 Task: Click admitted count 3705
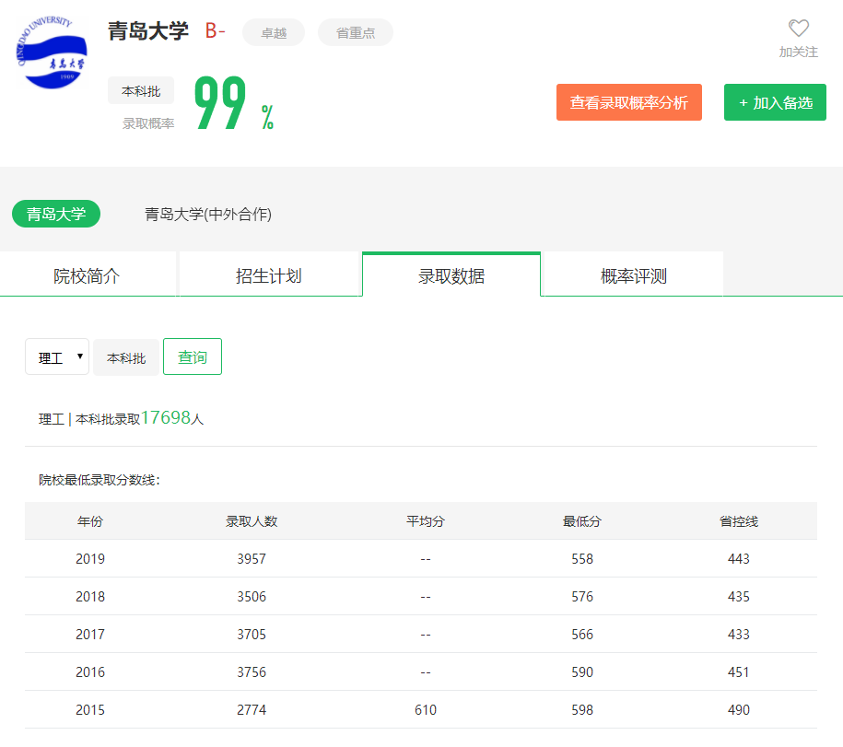pyautogui.click(x=252, y=634)
